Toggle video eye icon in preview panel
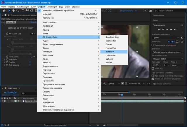 pyautogui.click(x=169, y=42)
